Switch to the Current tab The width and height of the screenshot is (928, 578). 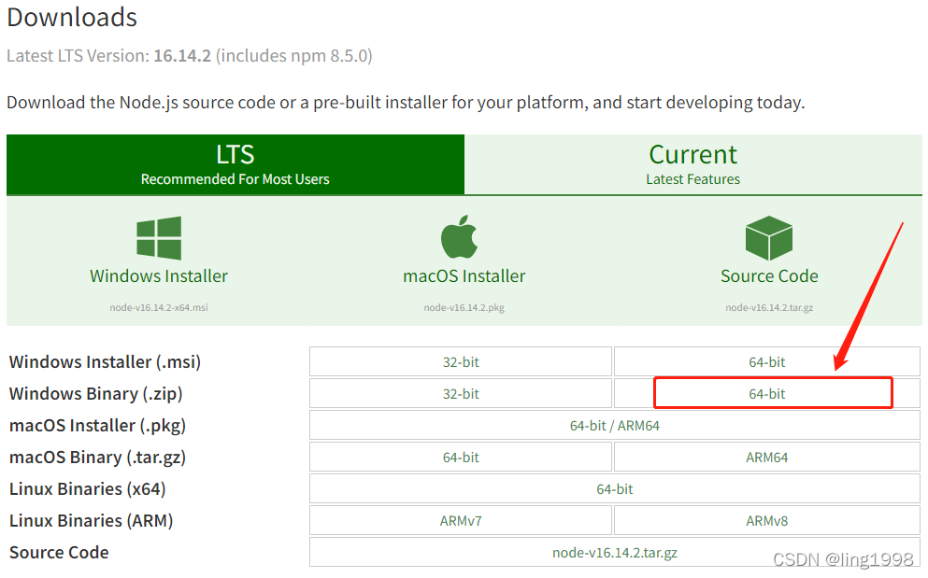[693, 164]
